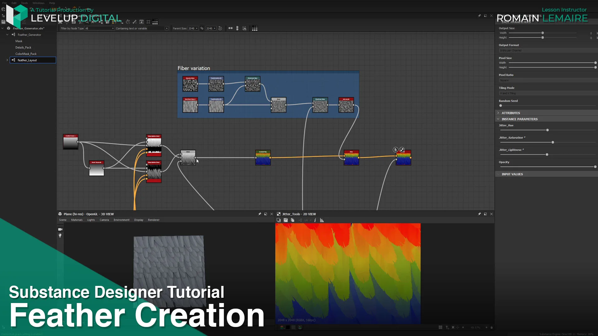Open the Materials menu in 3D view
Viewport: 598px width, 336px height.
(x=77, y=220)
